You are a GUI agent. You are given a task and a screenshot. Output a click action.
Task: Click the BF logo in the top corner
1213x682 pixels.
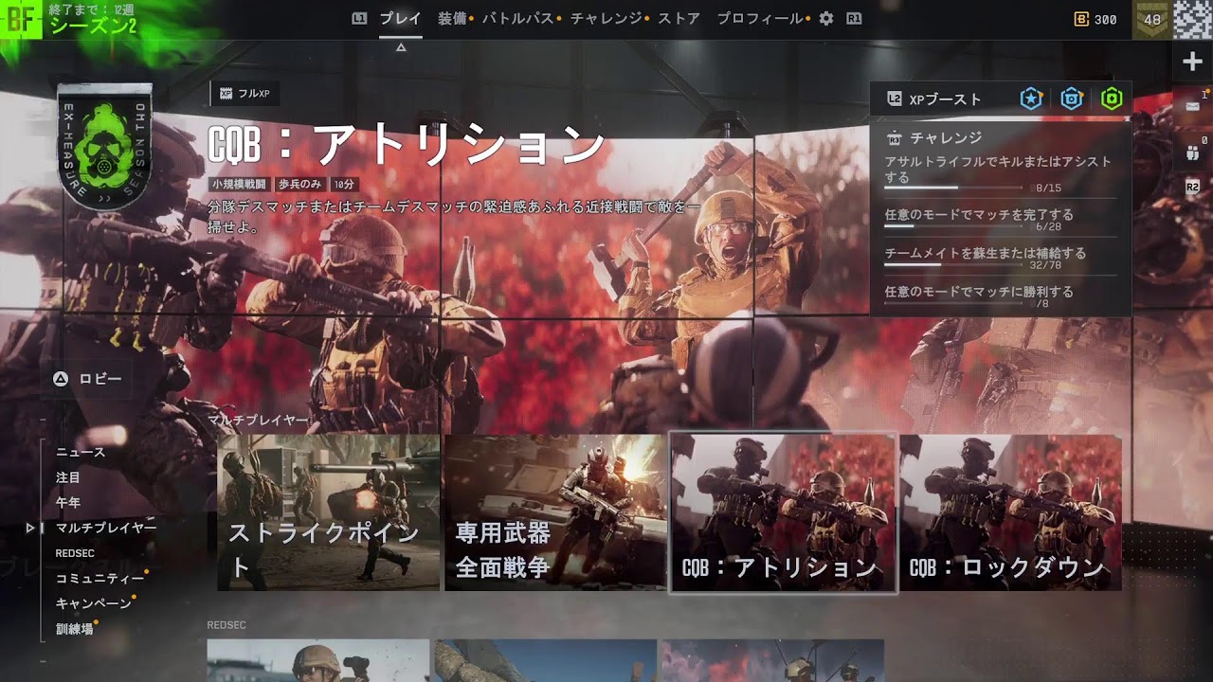21,19
